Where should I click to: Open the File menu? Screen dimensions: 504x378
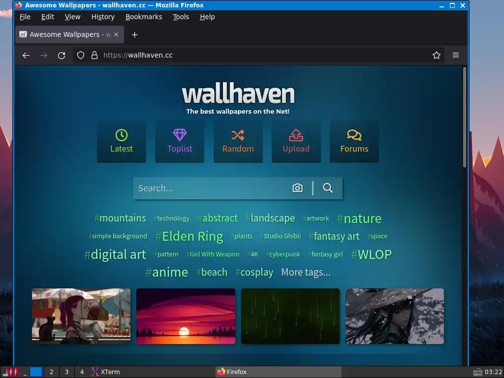[25, 17]
